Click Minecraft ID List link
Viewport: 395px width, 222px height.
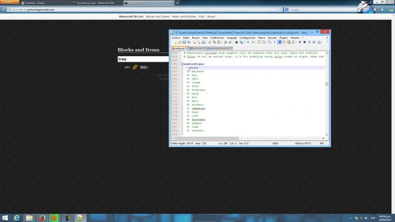click(x=131, y=17)
